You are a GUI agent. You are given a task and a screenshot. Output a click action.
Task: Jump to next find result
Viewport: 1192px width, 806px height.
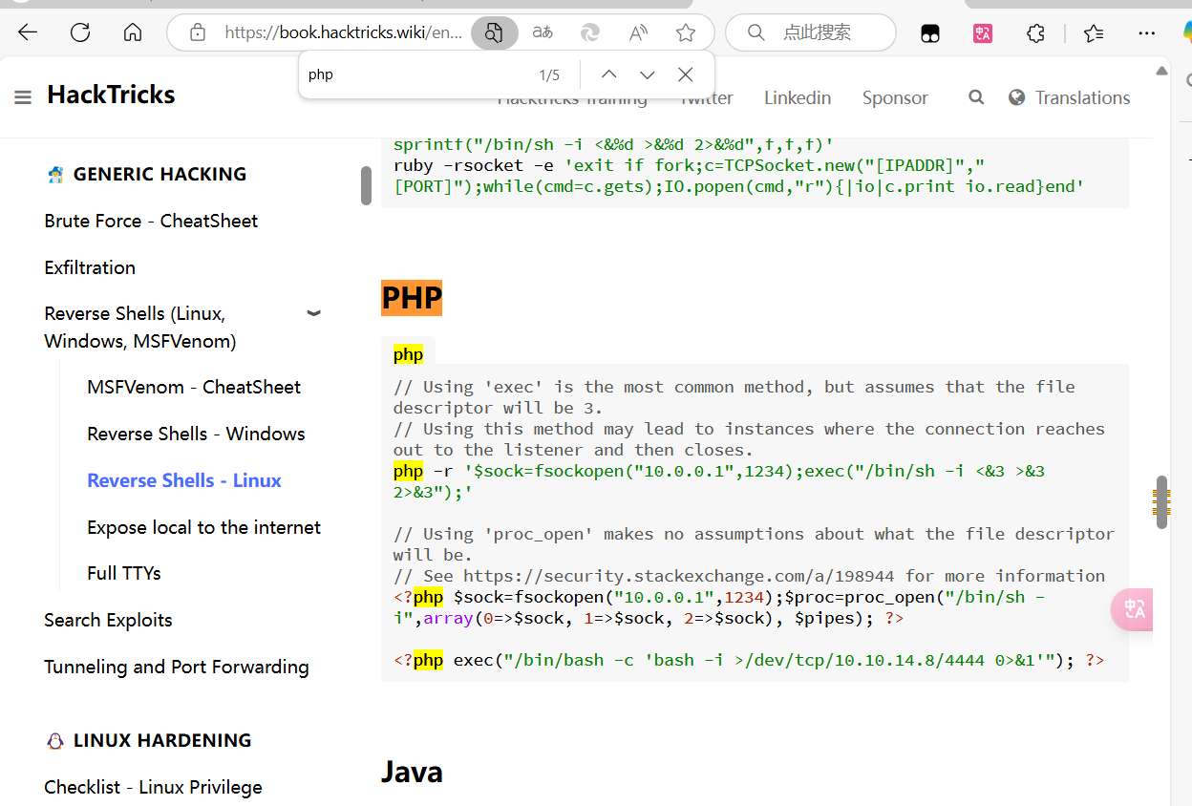(647, 74)
